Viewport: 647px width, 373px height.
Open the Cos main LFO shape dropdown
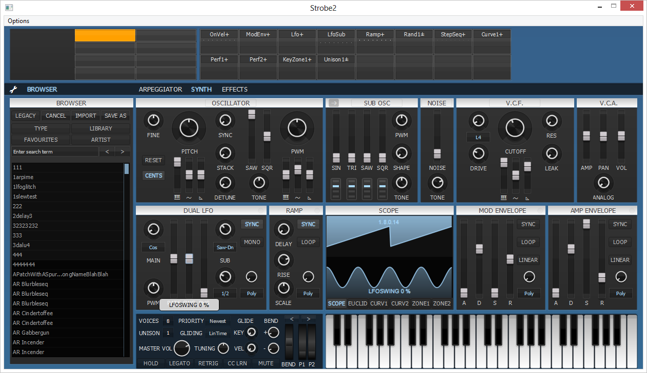(x=153, y=247)
